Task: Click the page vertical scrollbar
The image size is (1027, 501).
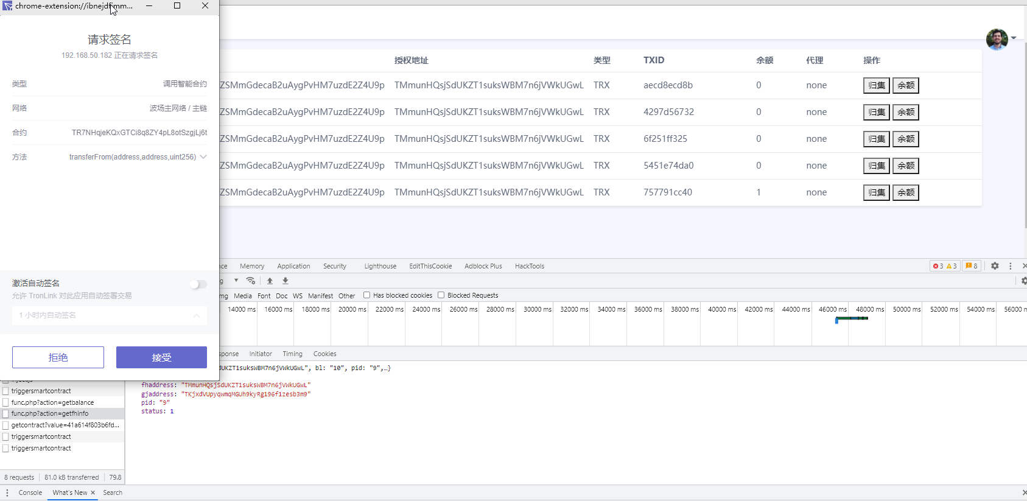Action: [x=1025, y=135]
